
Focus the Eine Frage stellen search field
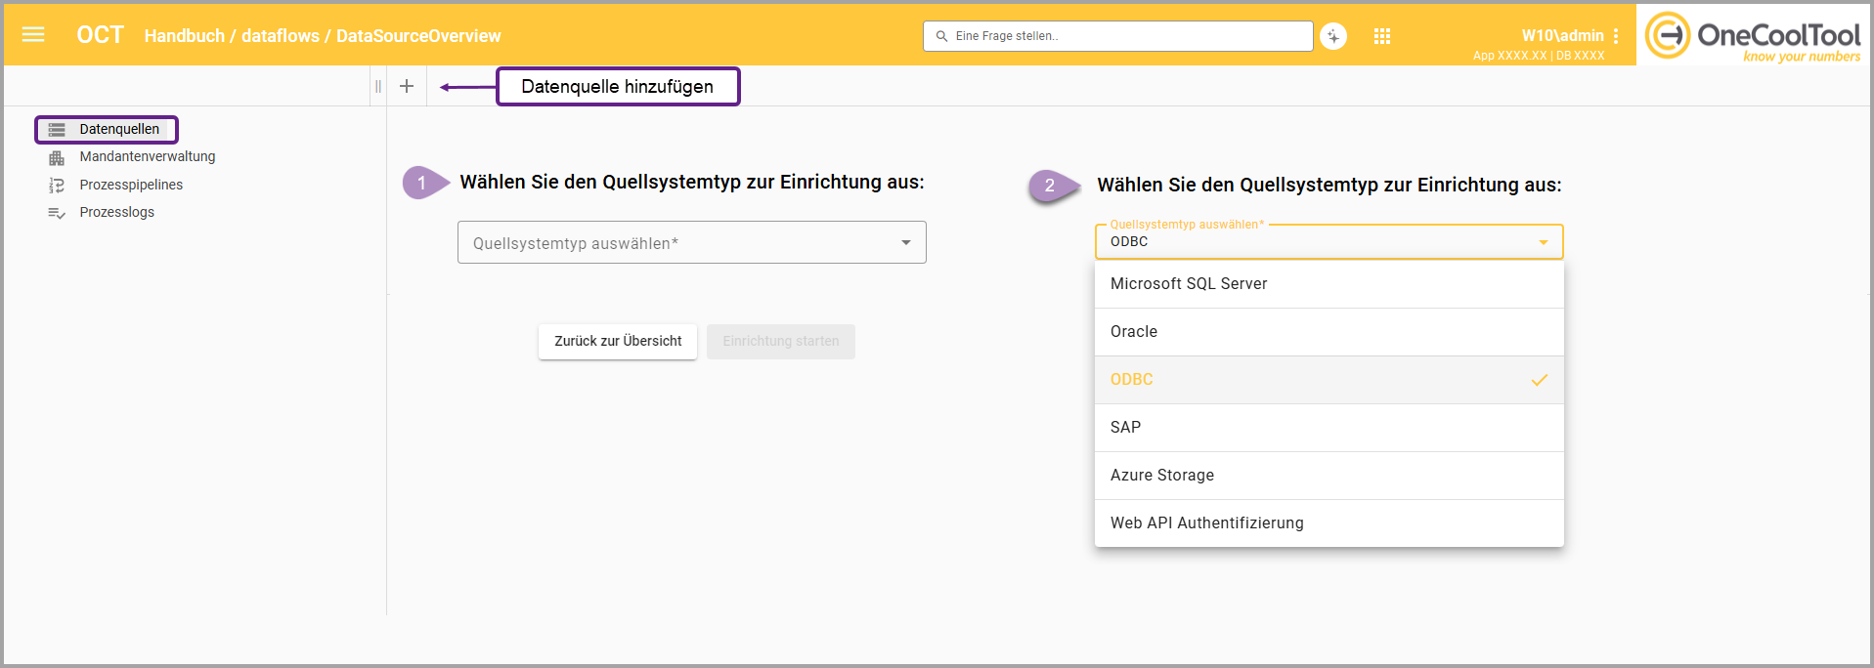(1118, 36)
